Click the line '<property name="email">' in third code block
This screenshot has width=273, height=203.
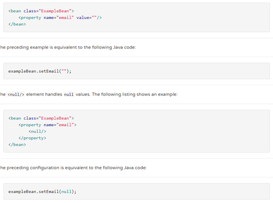[x=47, y=125]
